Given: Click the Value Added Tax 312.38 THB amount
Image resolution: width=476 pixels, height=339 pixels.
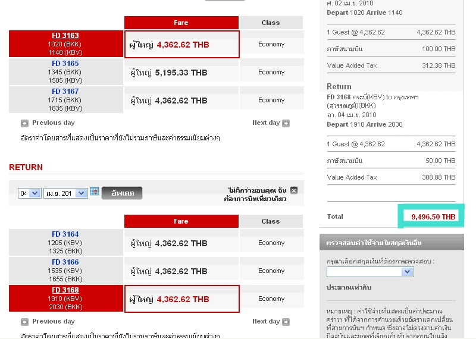Looking at the screenshot, I should click(439, 65).
